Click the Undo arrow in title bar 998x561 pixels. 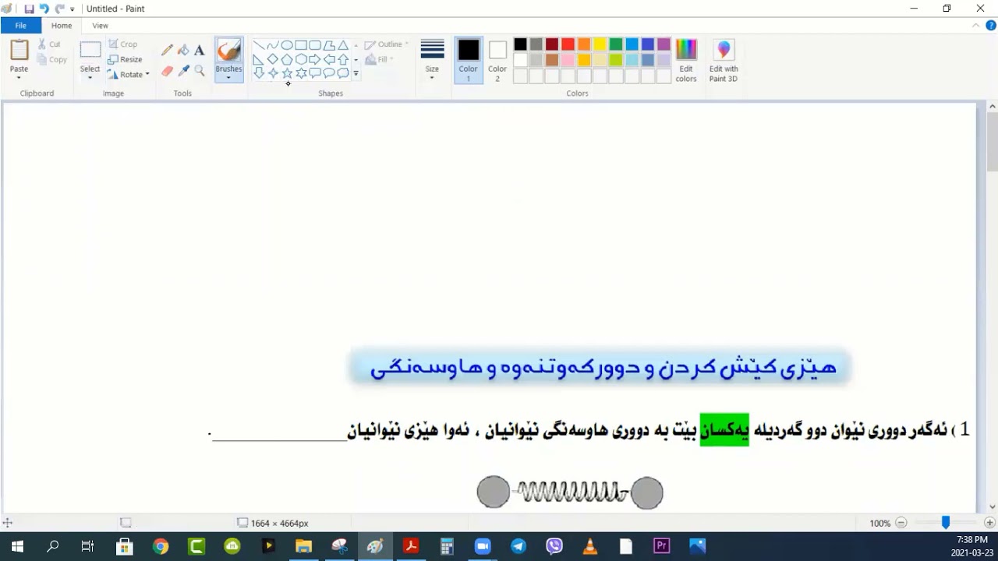pyautogui.click(x=44, y=9)
